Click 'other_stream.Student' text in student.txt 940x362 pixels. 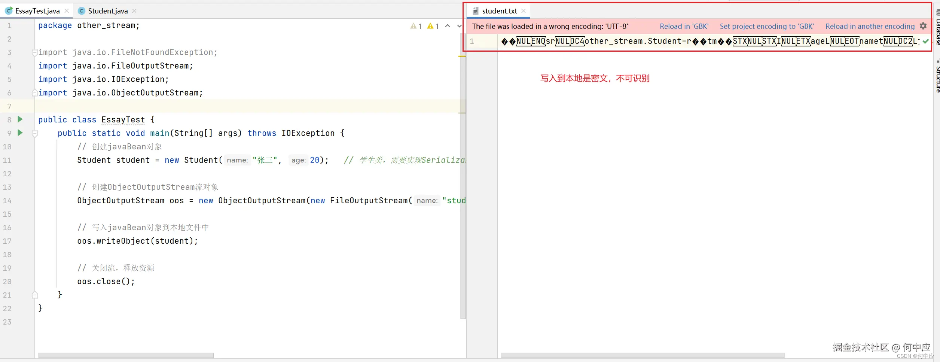click(633, 41)
